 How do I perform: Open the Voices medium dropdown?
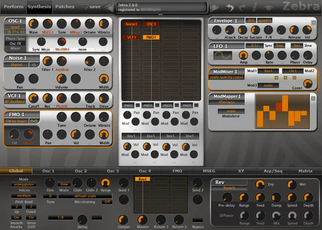[x=24, y=195]
